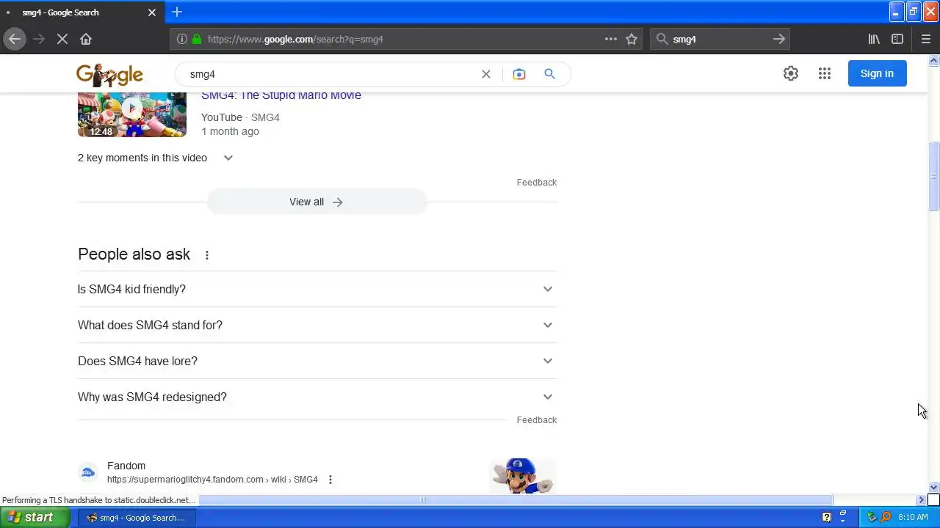Click the "People also ask" heading
The height and width of the screenshot is (528, 940).
click(x=134, y=254)
